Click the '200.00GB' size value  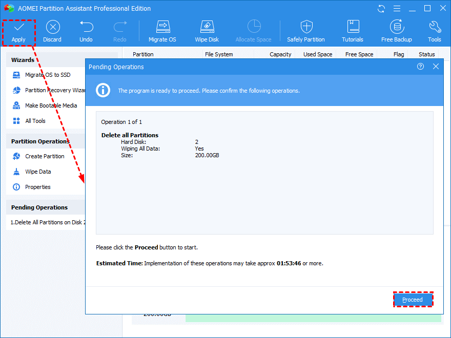[207, 156]
